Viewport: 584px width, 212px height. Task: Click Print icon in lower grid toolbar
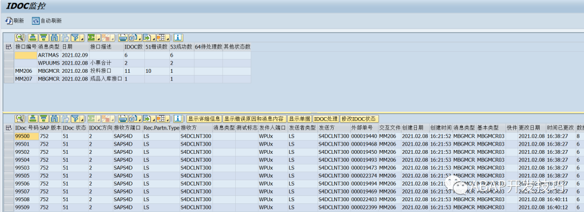(123, 119)
